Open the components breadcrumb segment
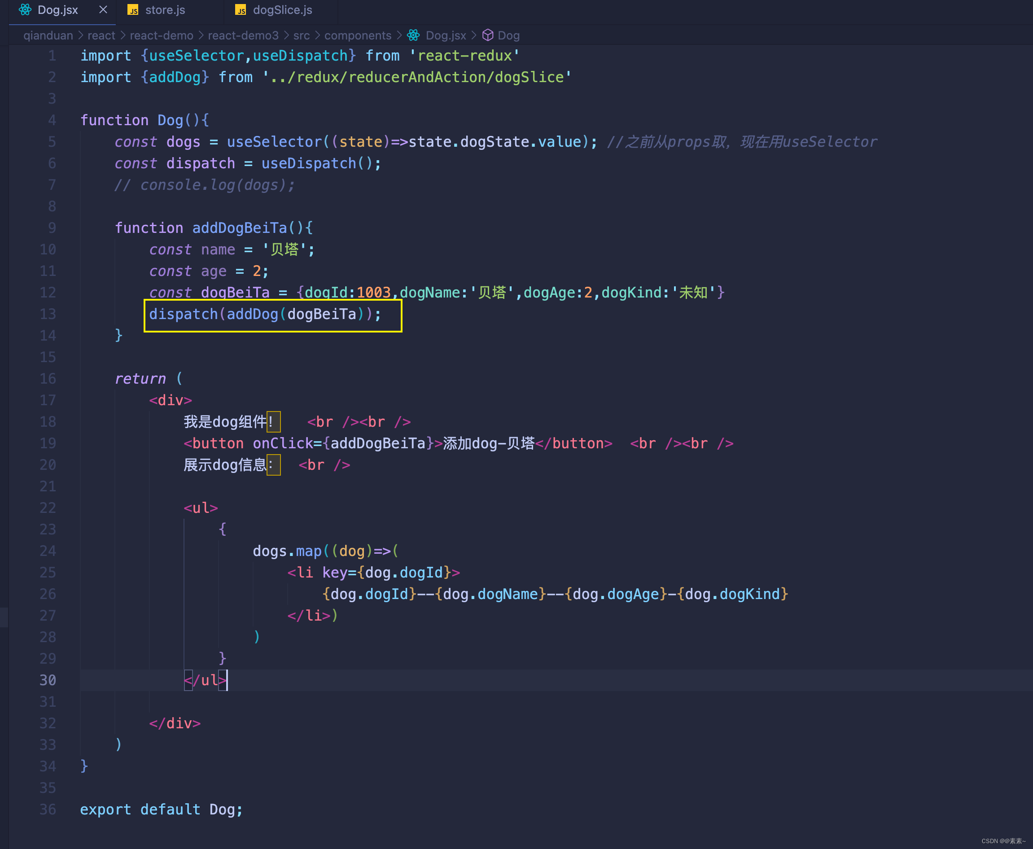This screenshot has height=849, width=1033. (358, 35)
